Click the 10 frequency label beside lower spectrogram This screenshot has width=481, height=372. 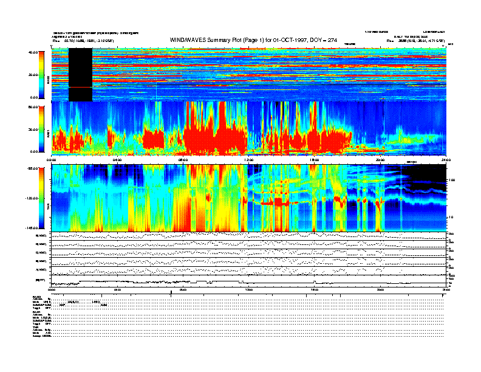pyautogui.click(x=451, y=218)
